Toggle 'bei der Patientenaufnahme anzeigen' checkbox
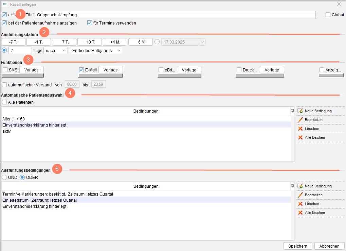 4,23
